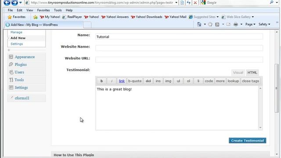The width and height of the screenshot is (281, 158).
Task: Go forward with the browser Forward arrow
Action: point(14,3)
